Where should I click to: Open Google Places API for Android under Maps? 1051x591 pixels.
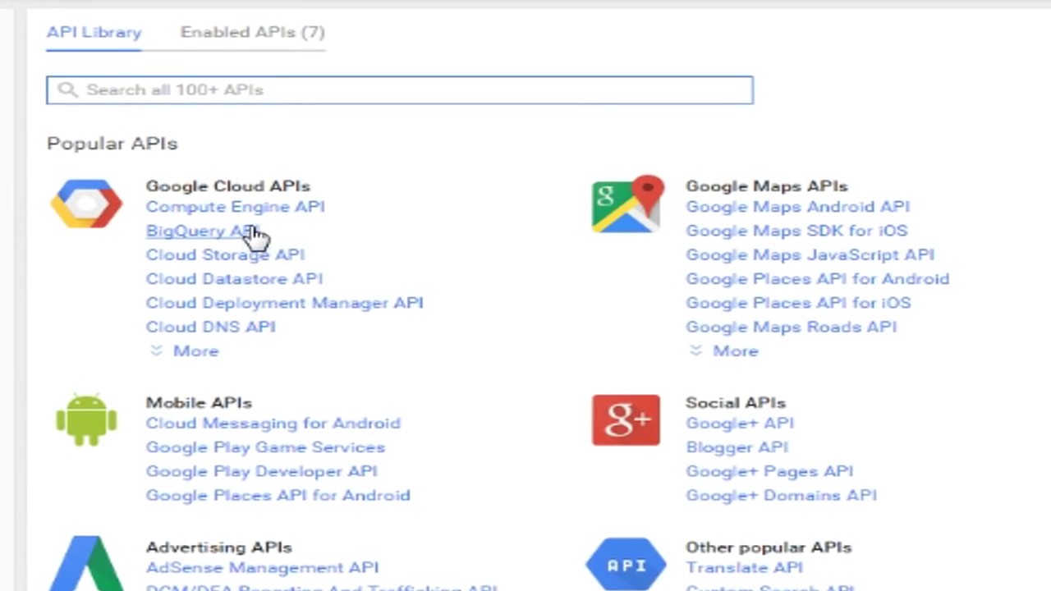tap(818, 279)
